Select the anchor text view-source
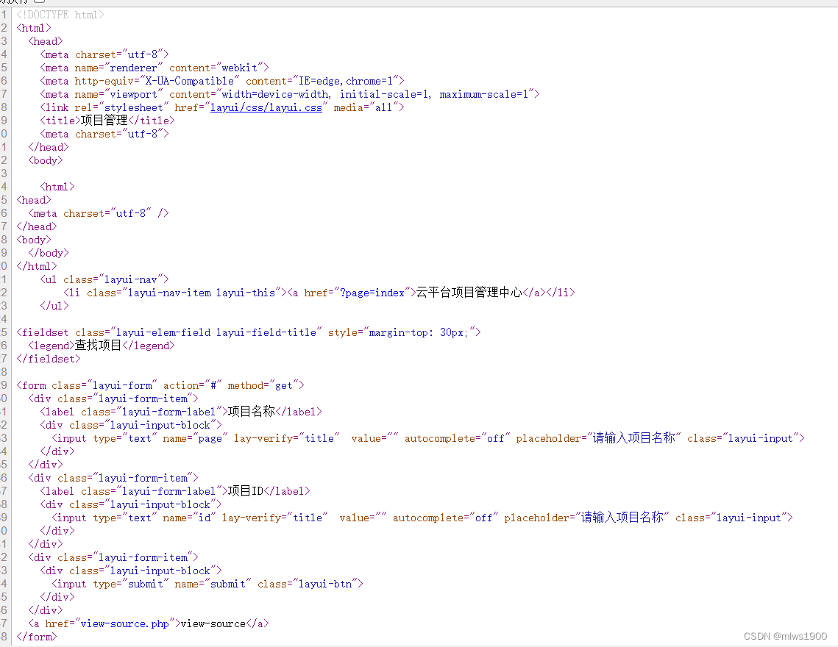This screenshot has height=647, width=838. [213, 623]
